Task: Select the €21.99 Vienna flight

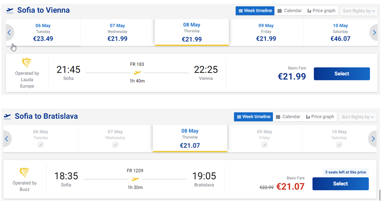Action: pyautogui.click(x=342, y=74)
